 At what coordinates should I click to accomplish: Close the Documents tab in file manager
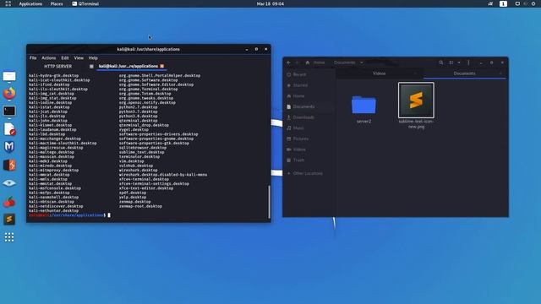pos(500,73)
